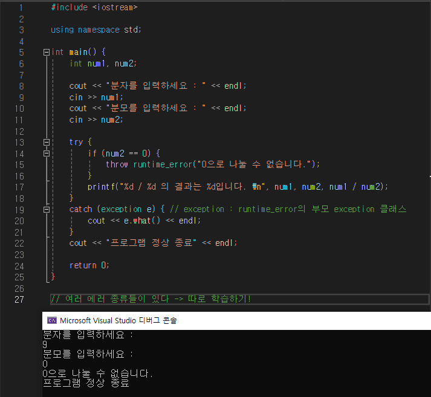431x397 pixels.
Task: Click the line 8 cout 분자 statement
Action: (x=158, y=86)
